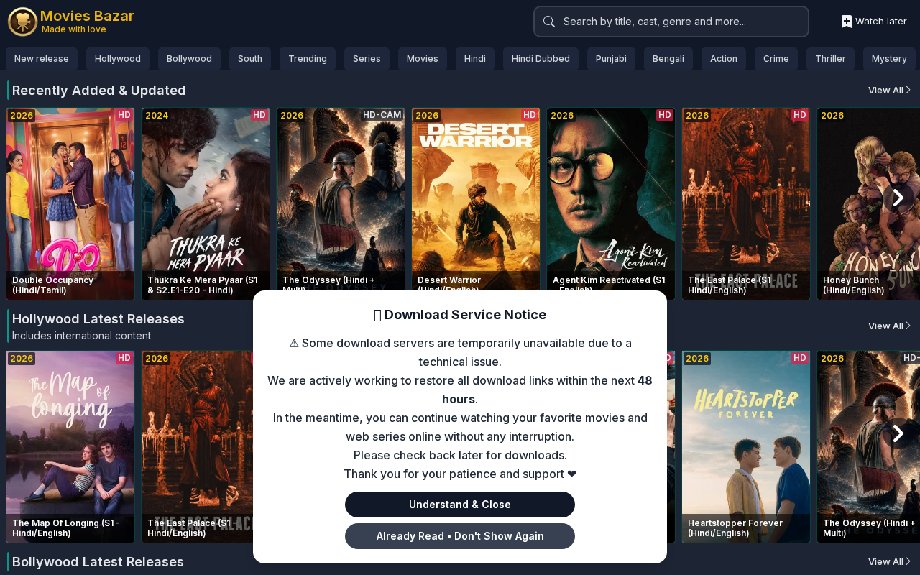
Task: Click Download Service Notice title
Action: 460,315
